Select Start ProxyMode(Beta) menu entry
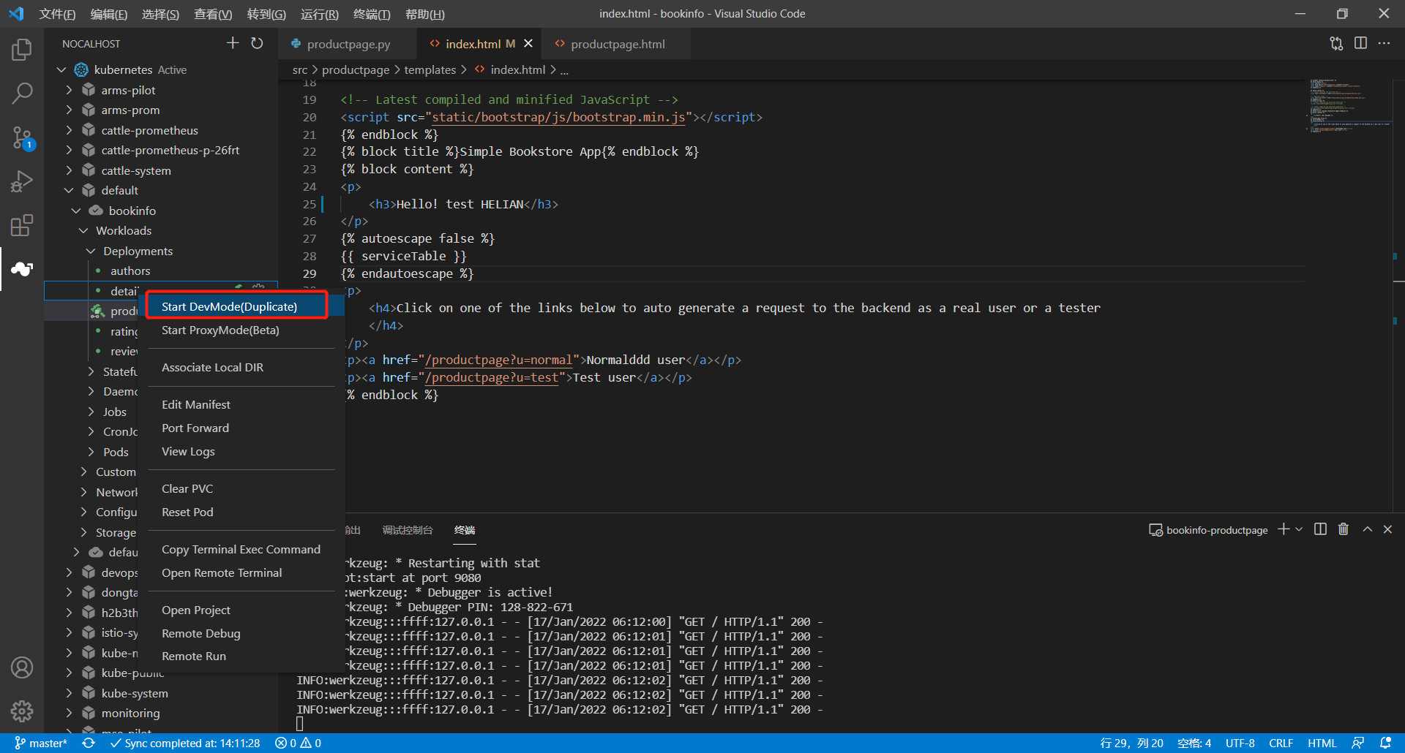This screenshot has width=1405, height=753. [x=241, y=330]
